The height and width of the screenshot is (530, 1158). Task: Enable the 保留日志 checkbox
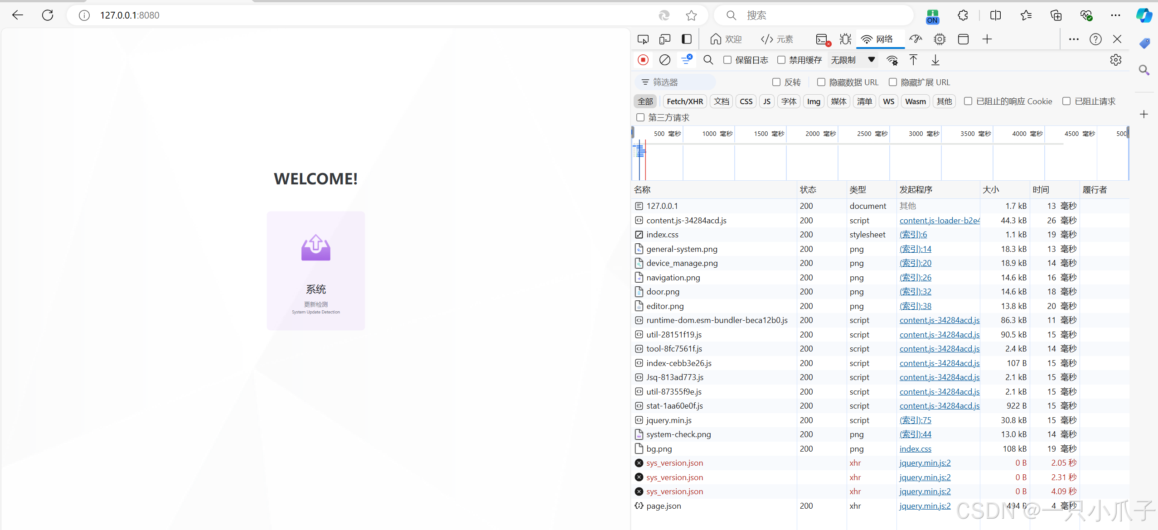click(727, 60)
